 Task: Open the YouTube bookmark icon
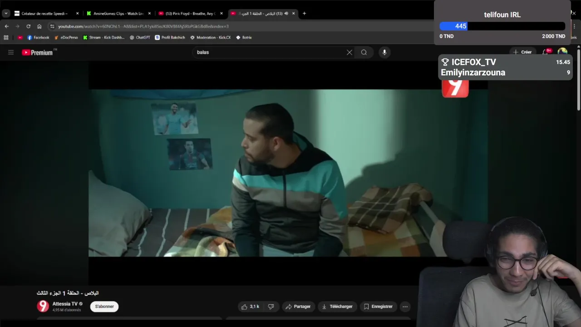coord(20,38)
